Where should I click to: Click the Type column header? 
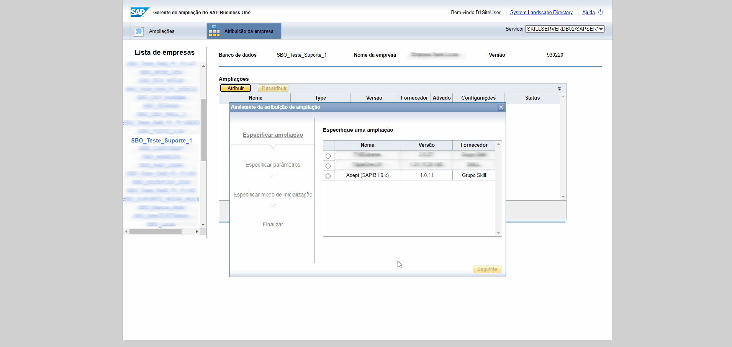pos(321,98)
